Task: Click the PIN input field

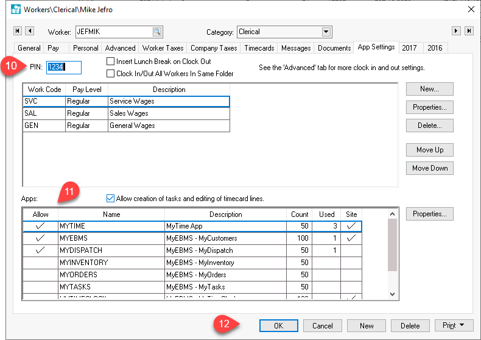Action: [63, 67]
